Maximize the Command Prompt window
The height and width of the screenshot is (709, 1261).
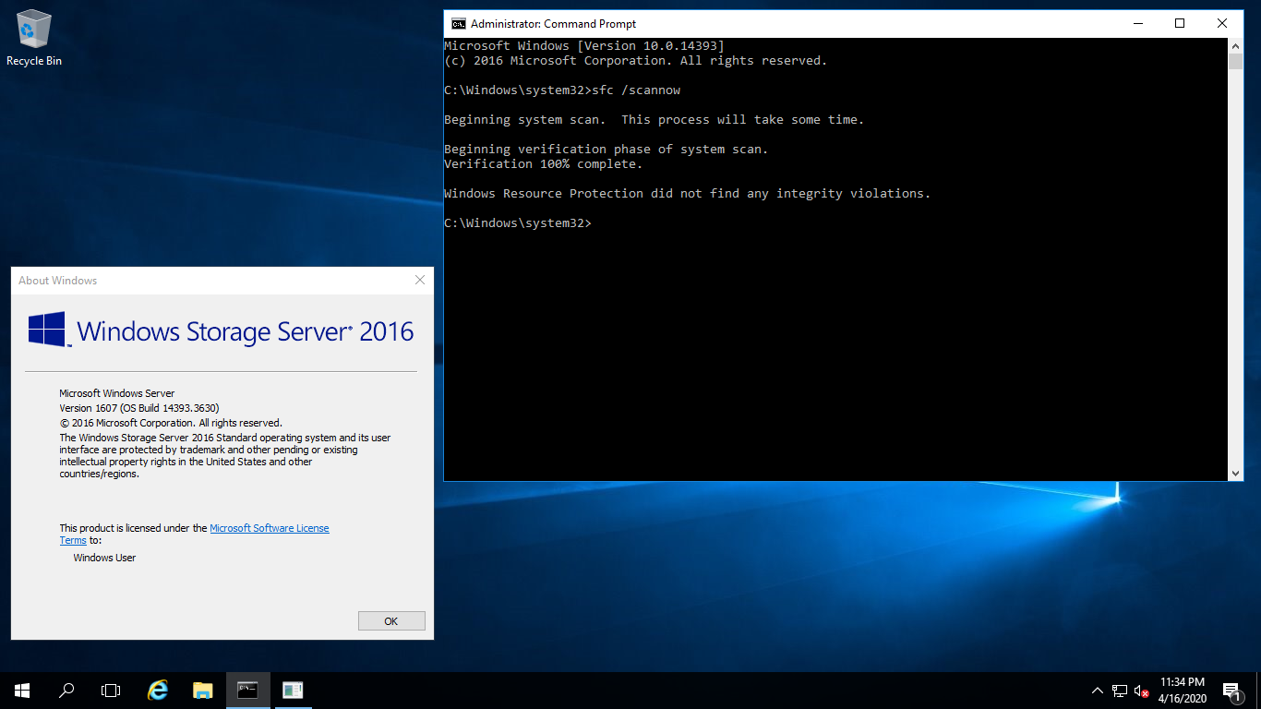(1180, 24)
